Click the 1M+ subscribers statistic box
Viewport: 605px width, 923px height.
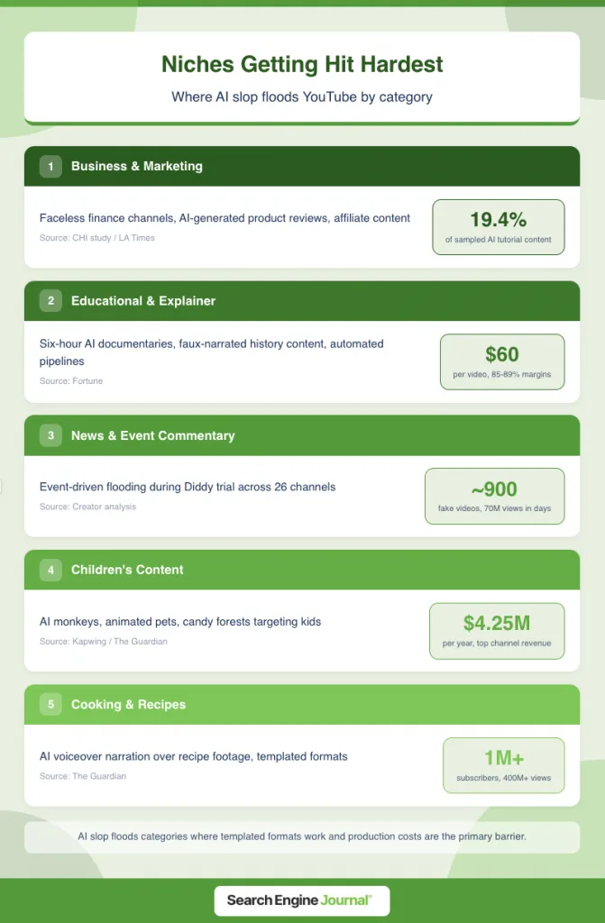click(503, 765)
